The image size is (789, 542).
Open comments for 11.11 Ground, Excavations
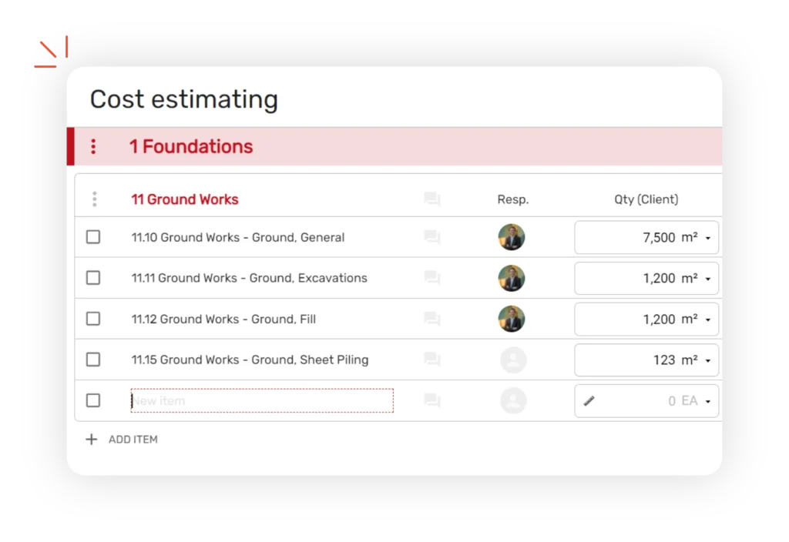tap(432, 278)
